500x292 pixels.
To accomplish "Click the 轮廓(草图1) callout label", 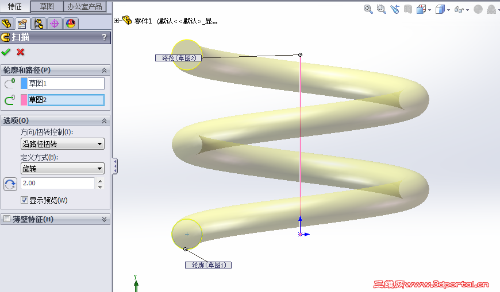I will (208, 265).
